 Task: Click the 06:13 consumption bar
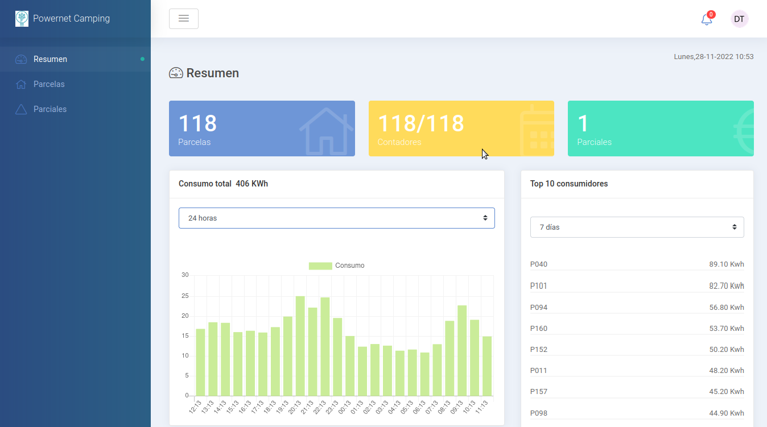(x=424, y=374)
